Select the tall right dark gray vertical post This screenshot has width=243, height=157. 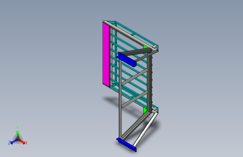[x=149, y=82]
